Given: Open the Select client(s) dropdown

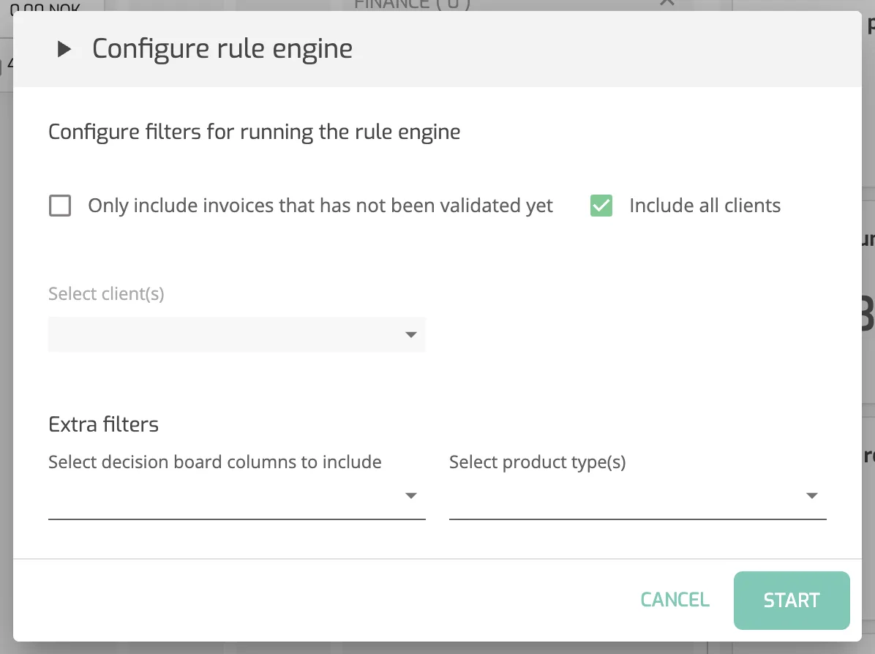Looking at the screenshot, I should point(236,335).
